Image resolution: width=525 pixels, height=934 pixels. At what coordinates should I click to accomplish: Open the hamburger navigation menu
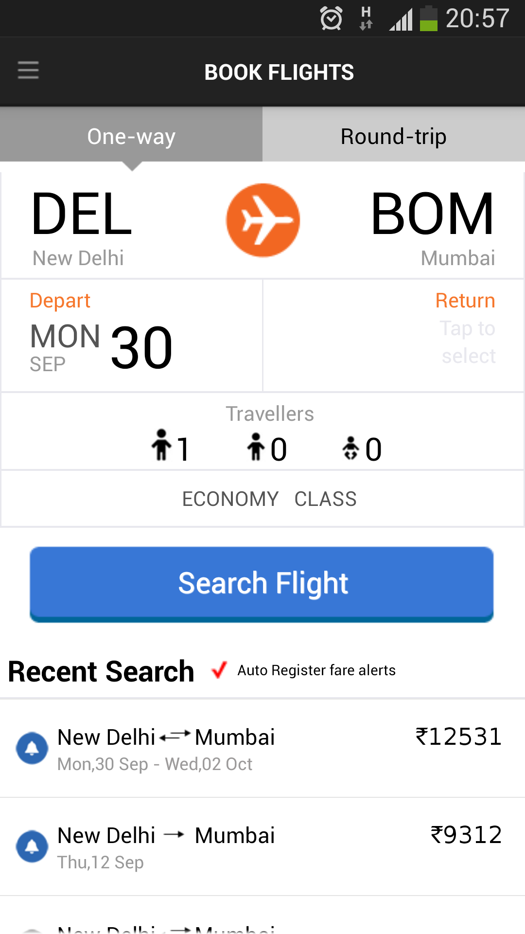[28, 71]
